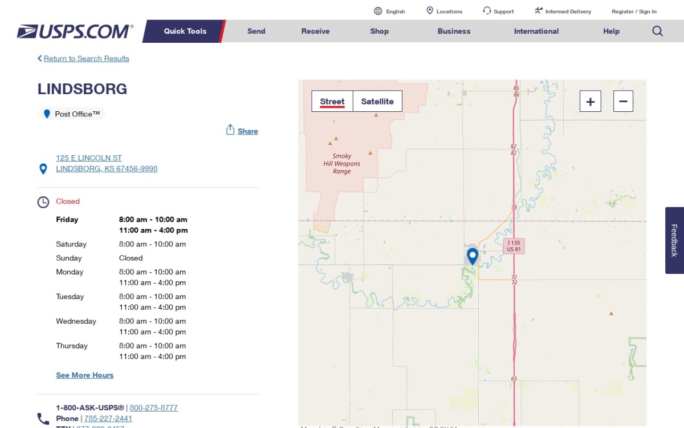Click the back chevron arrow icon

(40, 58)
